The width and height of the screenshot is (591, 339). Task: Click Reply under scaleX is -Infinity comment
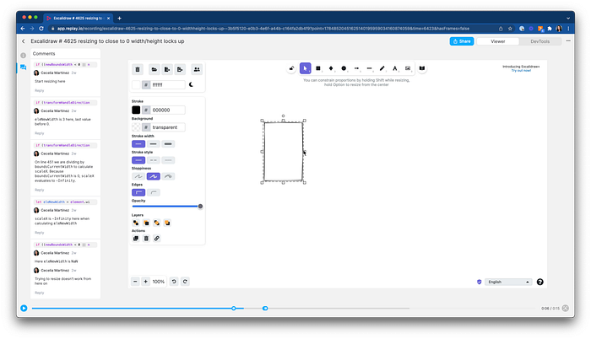39,233
